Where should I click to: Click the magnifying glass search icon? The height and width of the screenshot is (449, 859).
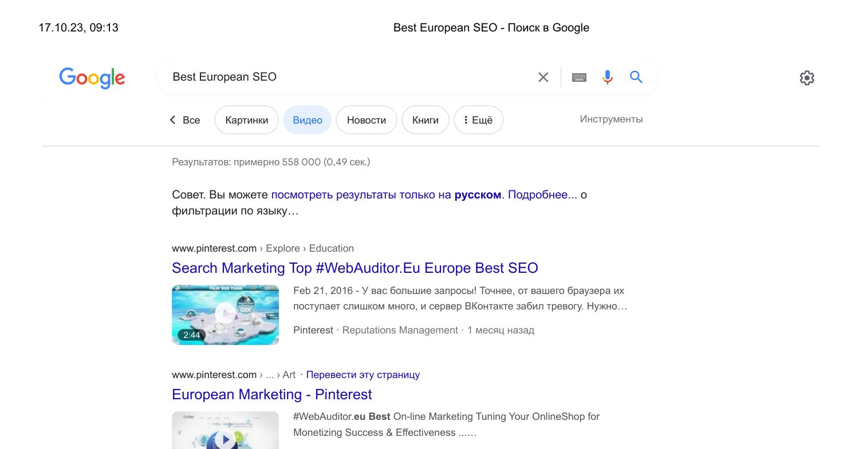(636, 77)
